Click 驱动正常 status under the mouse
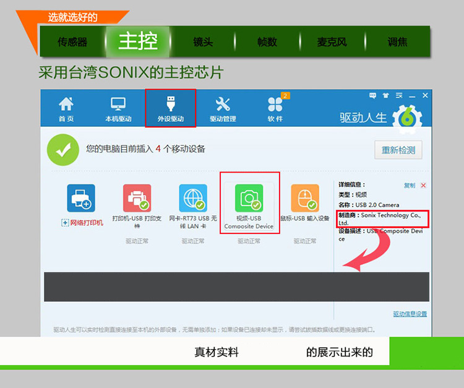Image resolution: width=464 pixels, height=388 pixels. pos(305,241)
